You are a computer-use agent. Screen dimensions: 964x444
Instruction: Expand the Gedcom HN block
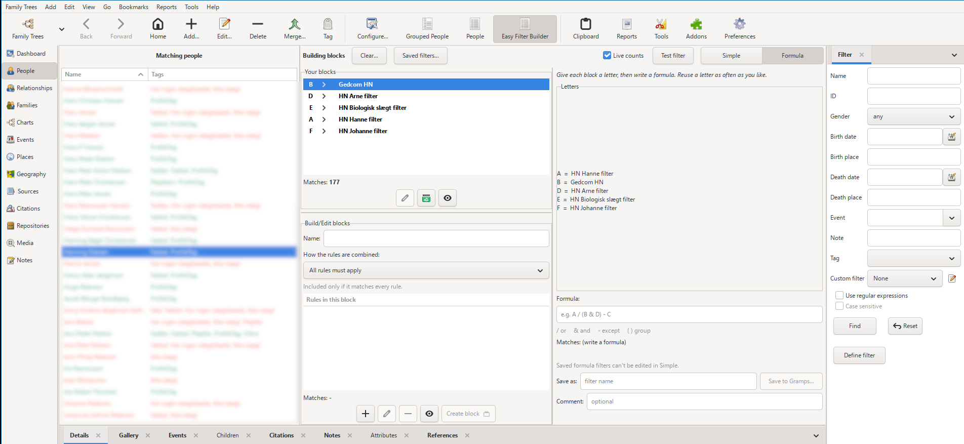[324, 85]
